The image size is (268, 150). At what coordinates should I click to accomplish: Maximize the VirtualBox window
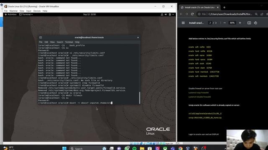pyautogui.click(x=163, y=6)
